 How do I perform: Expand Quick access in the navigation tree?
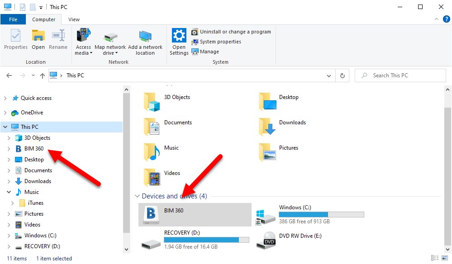point(5,98)
